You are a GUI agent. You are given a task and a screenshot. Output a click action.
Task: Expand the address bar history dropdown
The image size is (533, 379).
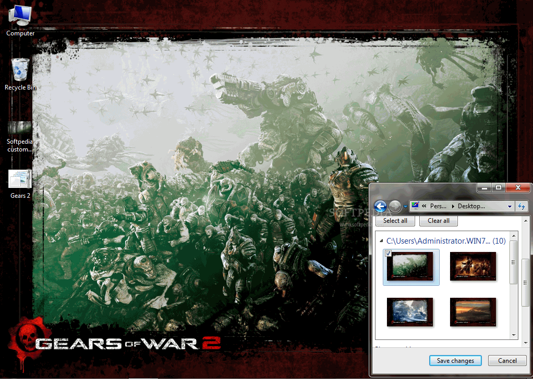tap(510, 206)
